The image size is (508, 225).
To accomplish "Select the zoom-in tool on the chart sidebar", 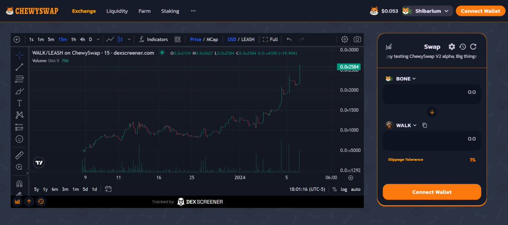I will click(19, 167).
